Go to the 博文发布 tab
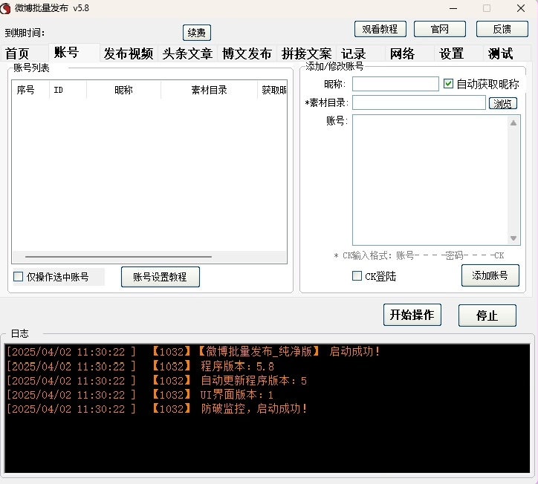This screenshot has width=538, height=484. (x=247, y=53)
